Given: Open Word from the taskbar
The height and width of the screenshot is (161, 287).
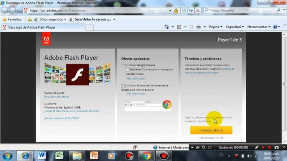Looking at the screenshot, I should 42,156.
